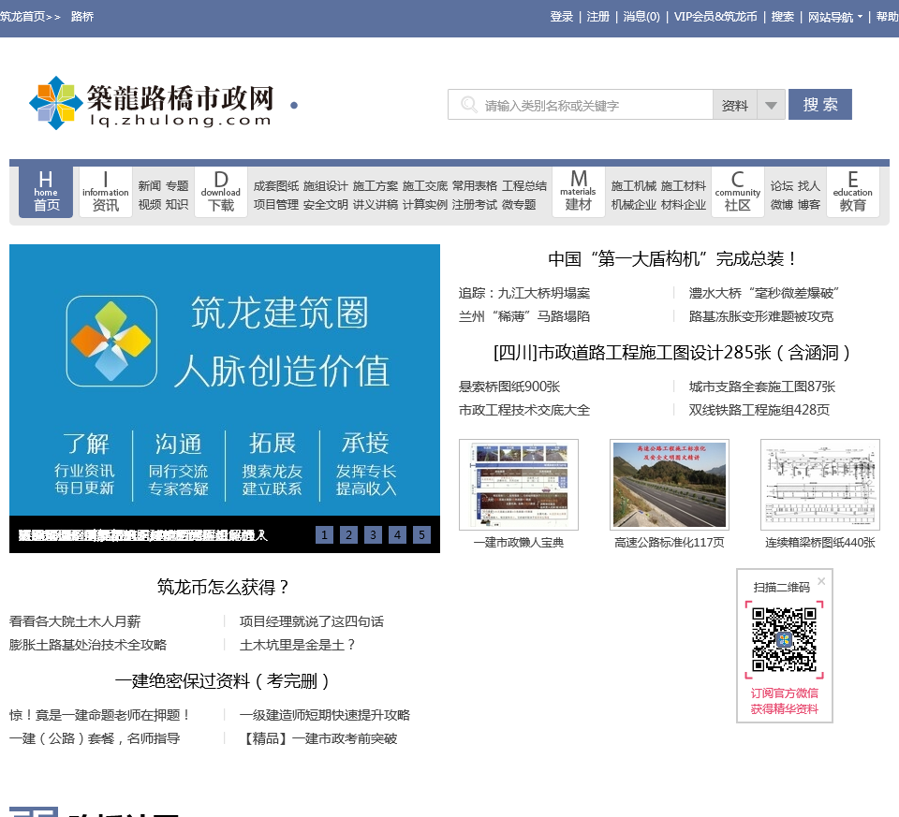Open the 施工方案 submenu item
This screenshot has height=817, width=899.
375,185
